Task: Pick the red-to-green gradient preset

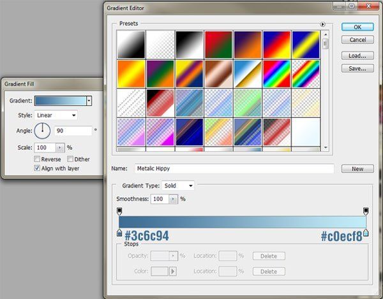Action: click(x=218, y=45)
